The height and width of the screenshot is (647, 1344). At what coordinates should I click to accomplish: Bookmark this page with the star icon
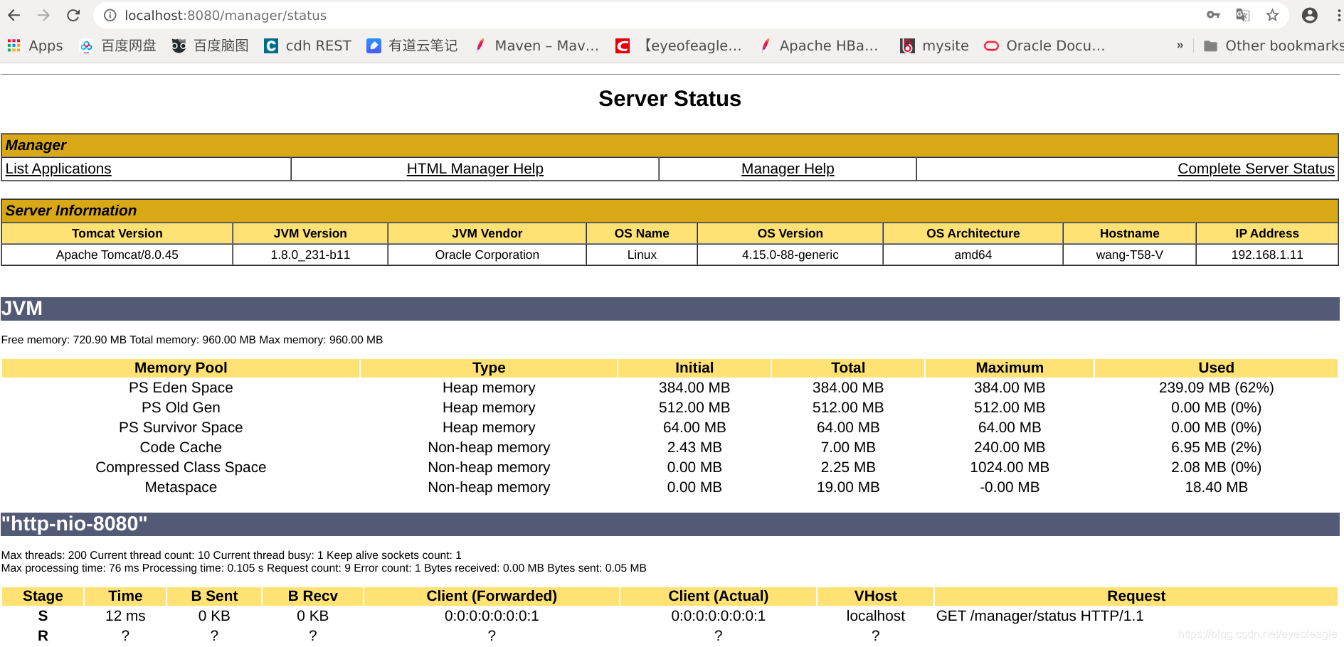point(1272,15)
